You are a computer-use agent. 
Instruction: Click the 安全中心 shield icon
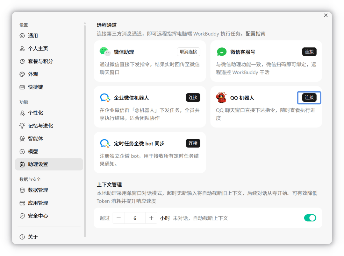[x=22, y=216]
